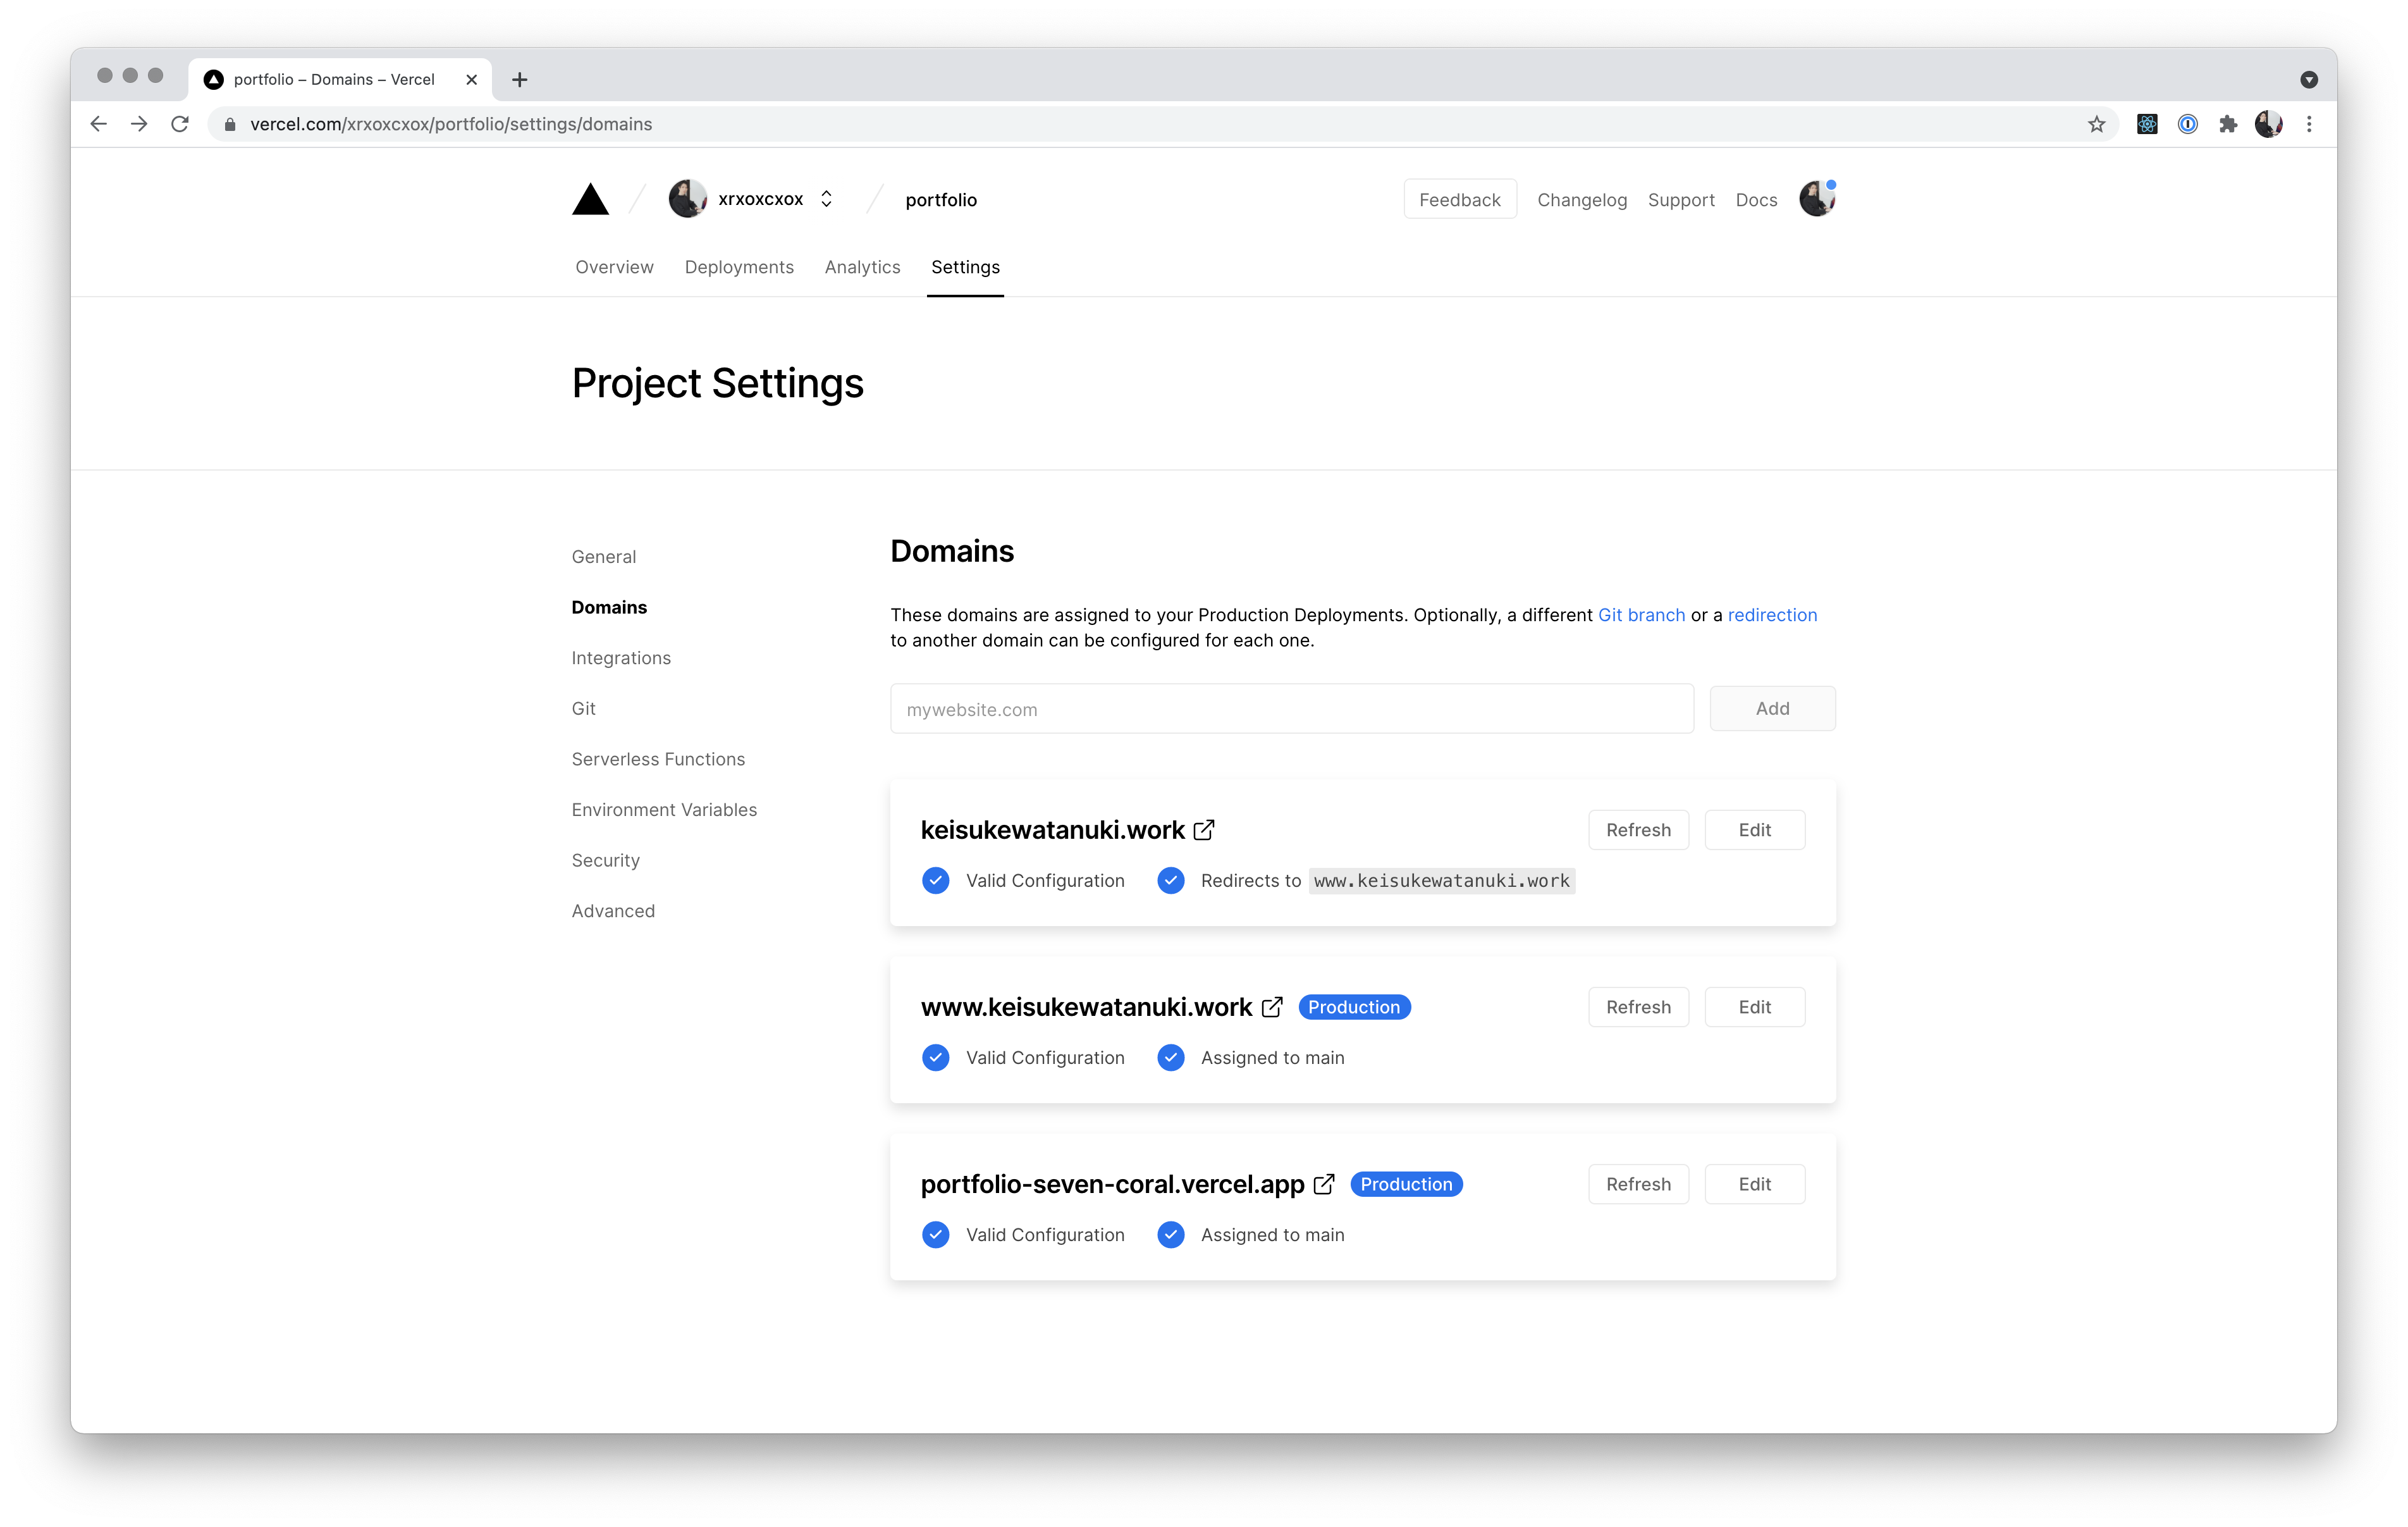Click the React DevTools extension icon
The height and width of the screenshot is (1527, 2408).
pyautogui.click(x=2146, y=124)
